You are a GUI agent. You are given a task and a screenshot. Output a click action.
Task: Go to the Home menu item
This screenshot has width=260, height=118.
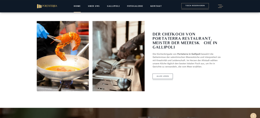point(77,6)
